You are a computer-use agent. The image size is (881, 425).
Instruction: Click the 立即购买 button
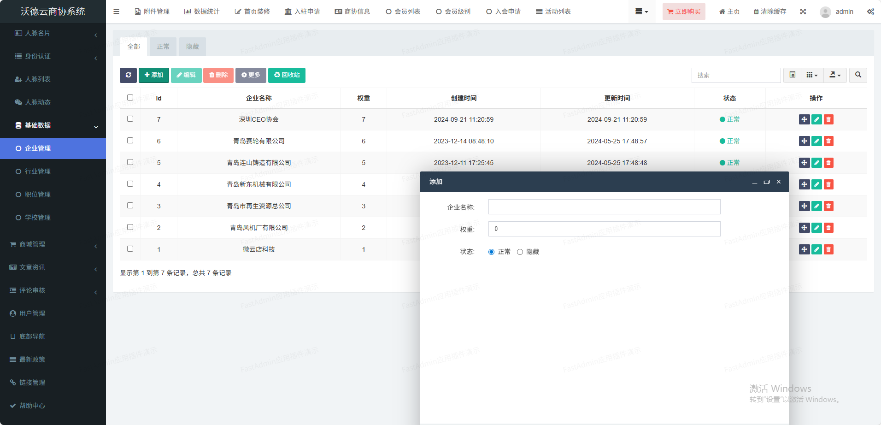point(684,12)
